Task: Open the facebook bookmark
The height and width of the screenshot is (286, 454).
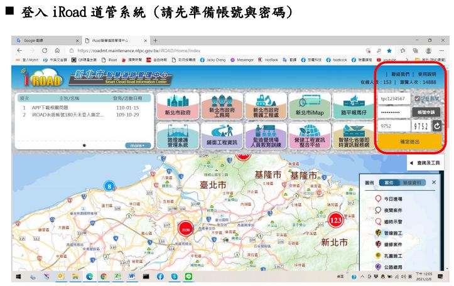Action: coord(337,60)
